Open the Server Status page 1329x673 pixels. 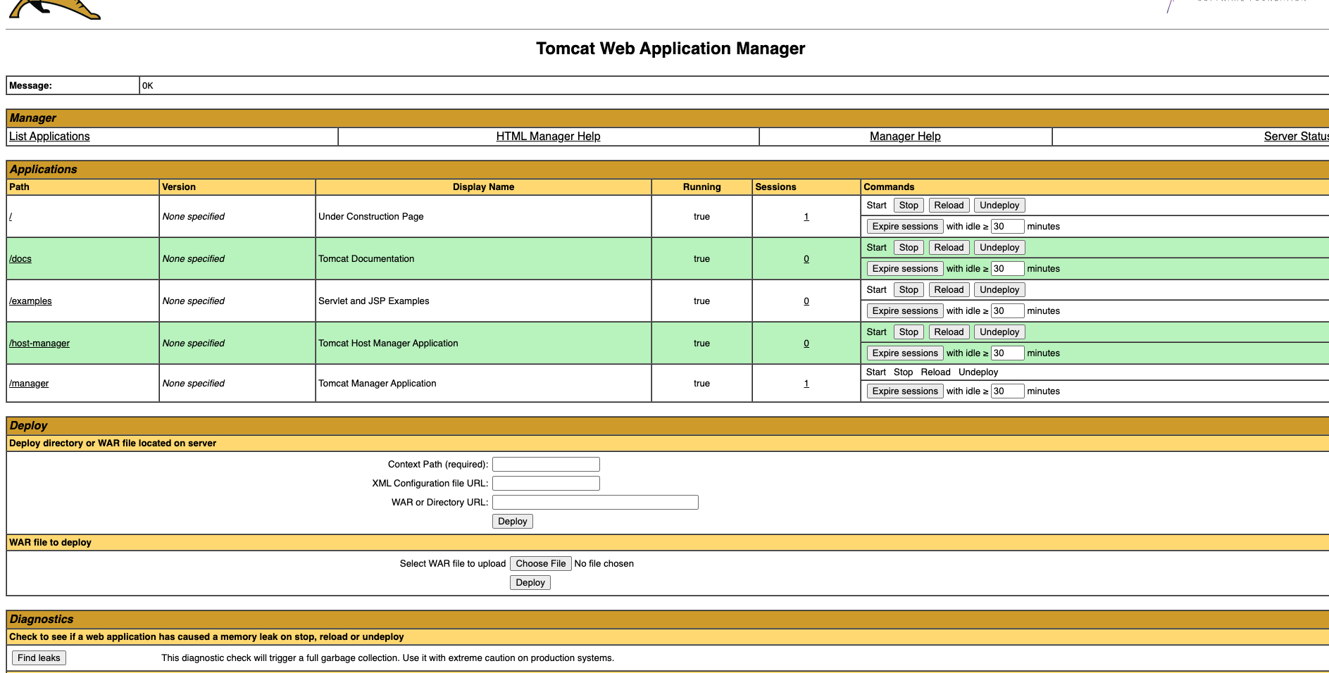point(1294,137)
